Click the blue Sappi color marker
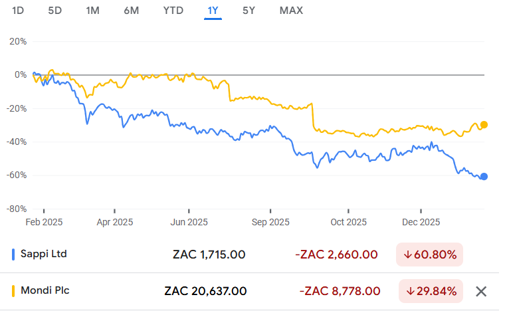509x319 pixels. [x=13, y=254]
